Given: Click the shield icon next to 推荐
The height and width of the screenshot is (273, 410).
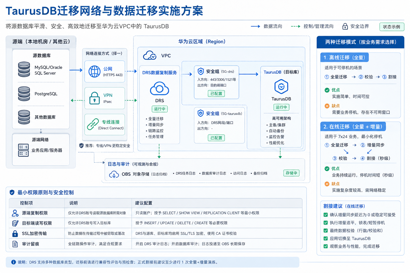Looking at the screenshot, I should pyautogui.click(x=81, y=146).
